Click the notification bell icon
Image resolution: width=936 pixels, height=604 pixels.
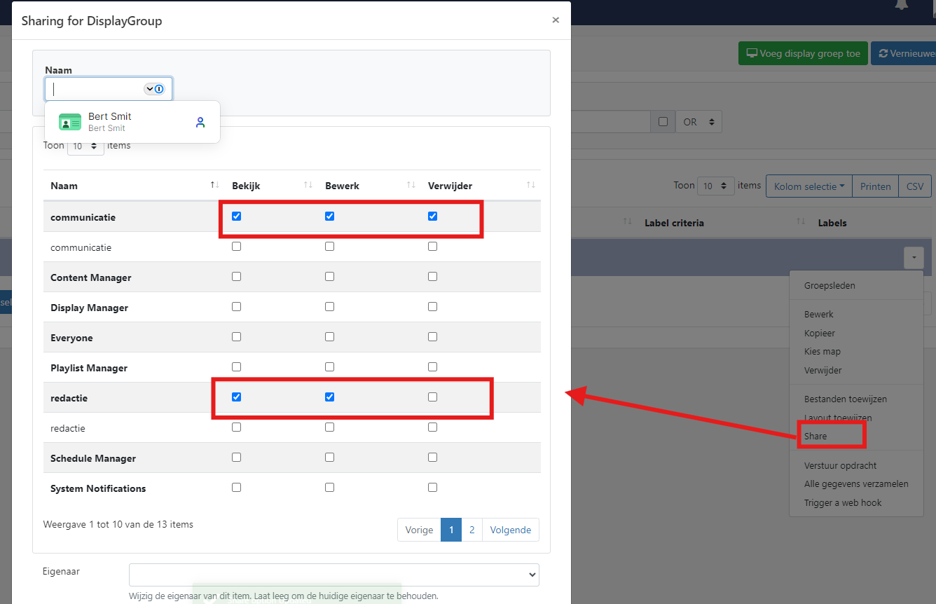[902, 6]
